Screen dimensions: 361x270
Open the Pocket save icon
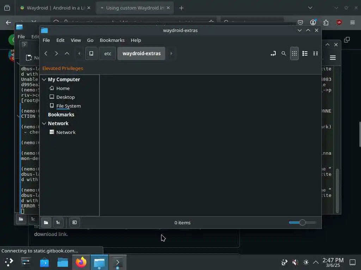pos(300,22)
